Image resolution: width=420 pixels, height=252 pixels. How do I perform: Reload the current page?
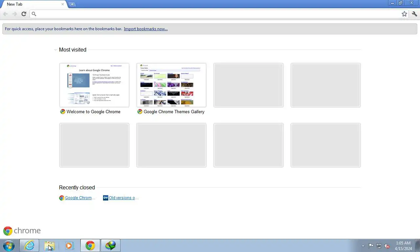coord(24,14)
